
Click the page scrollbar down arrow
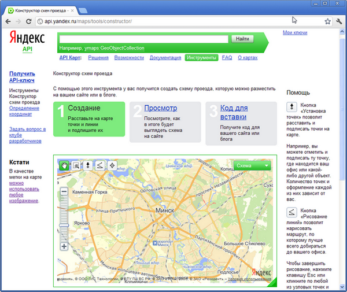(342, 287)
